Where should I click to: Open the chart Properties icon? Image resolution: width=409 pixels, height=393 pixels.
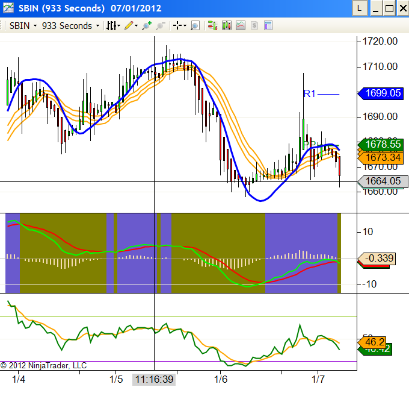(x=268, y=26)
